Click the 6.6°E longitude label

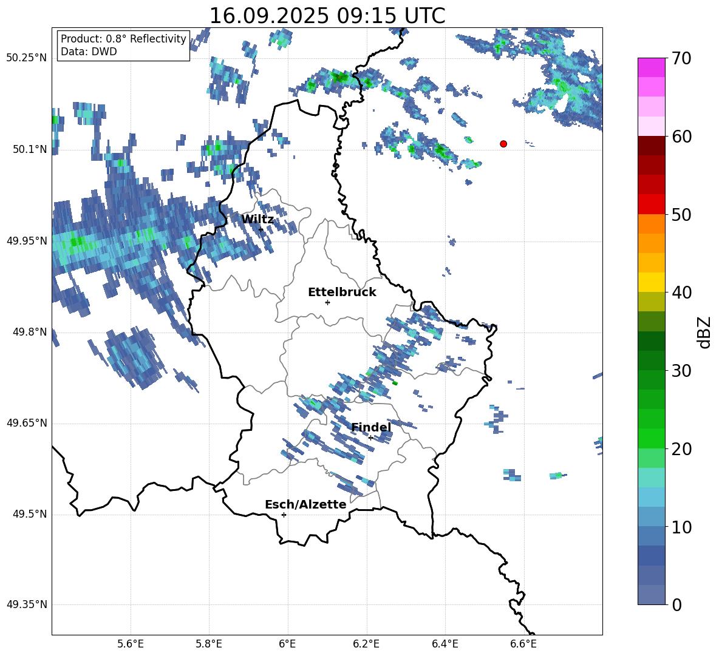click(523, 644)
